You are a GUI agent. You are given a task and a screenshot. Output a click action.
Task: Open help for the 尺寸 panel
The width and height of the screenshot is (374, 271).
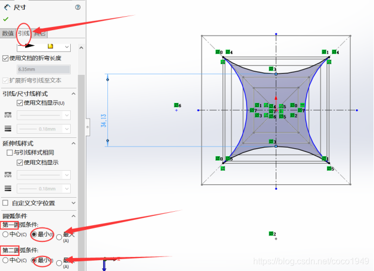pyautogui.click(x=78, y=7)
